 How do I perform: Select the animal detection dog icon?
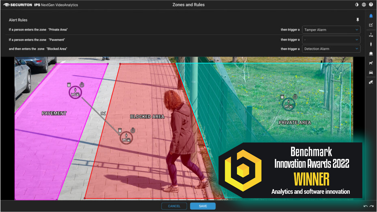[x=371, y=63]
